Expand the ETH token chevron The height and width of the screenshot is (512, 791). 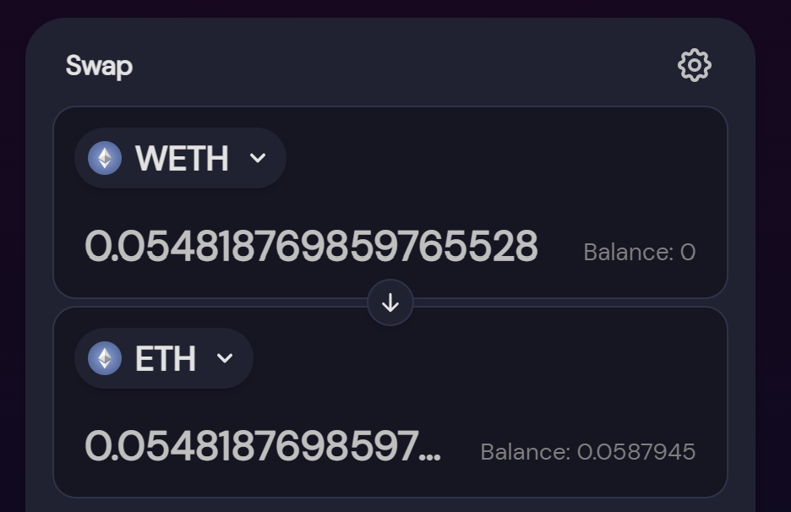click(225, 358)
